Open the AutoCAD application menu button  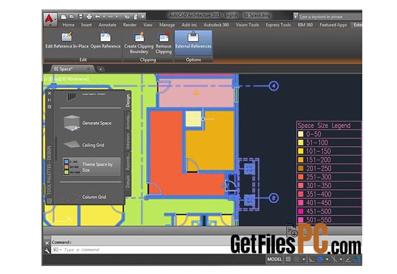tap(50, 19)
